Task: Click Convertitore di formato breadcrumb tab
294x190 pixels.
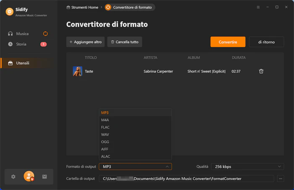Action: pyautogui.click(x=130, y=7)
